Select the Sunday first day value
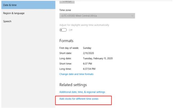This screenshot has height=108, width=175. [x=87, y=48]
